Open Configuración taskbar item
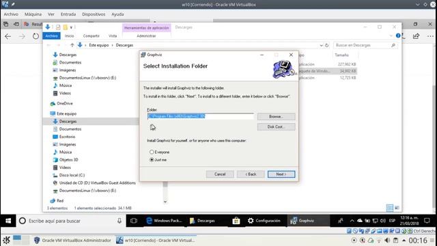This screenshot has width=437, height=246. point(264,221)
